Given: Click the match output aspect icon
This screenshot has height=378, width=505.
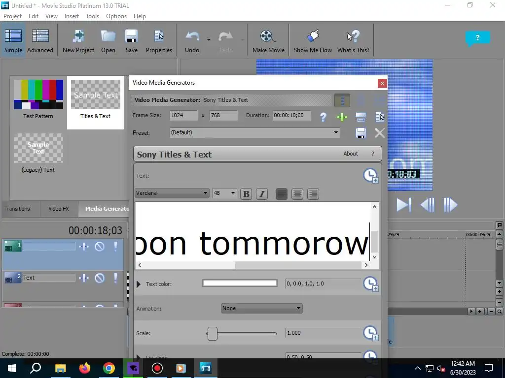Looking at the screenshot, I should pyautogui.click(x=361, y=117).
